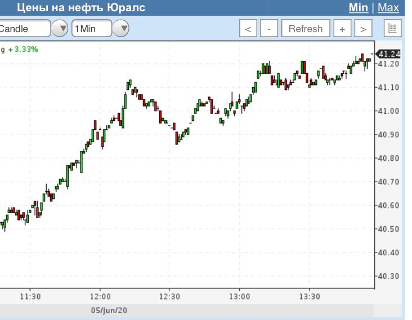The width and height of the screenshot is (412, 320).
Task: Open the 1Min interval dropdown arrow
Action: (121, 28)
